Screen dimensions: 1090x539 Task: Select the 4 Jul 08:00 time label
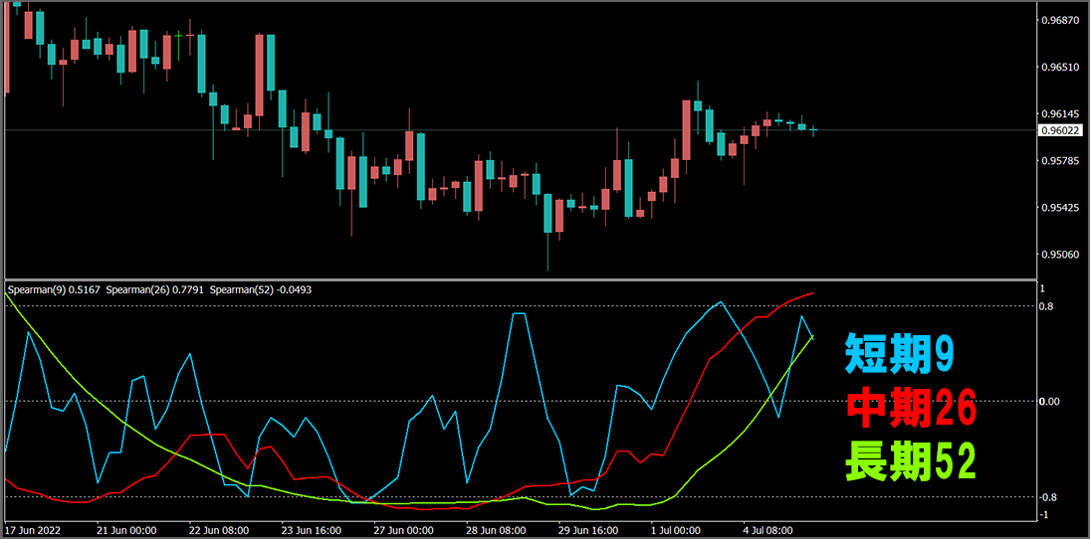click(x=770, y=529)
